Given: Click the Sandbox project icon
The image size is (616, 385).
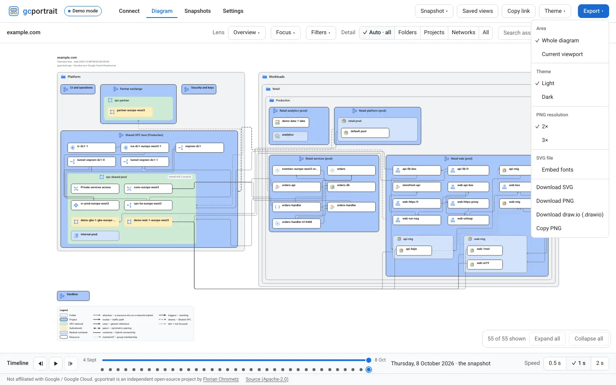Looking at the screenshot, I should pos(62,296).
